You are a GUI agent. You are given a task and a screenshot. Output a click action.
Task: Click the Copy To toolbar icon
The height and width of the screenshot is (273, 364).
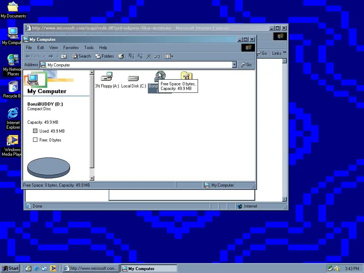[140, 56]
